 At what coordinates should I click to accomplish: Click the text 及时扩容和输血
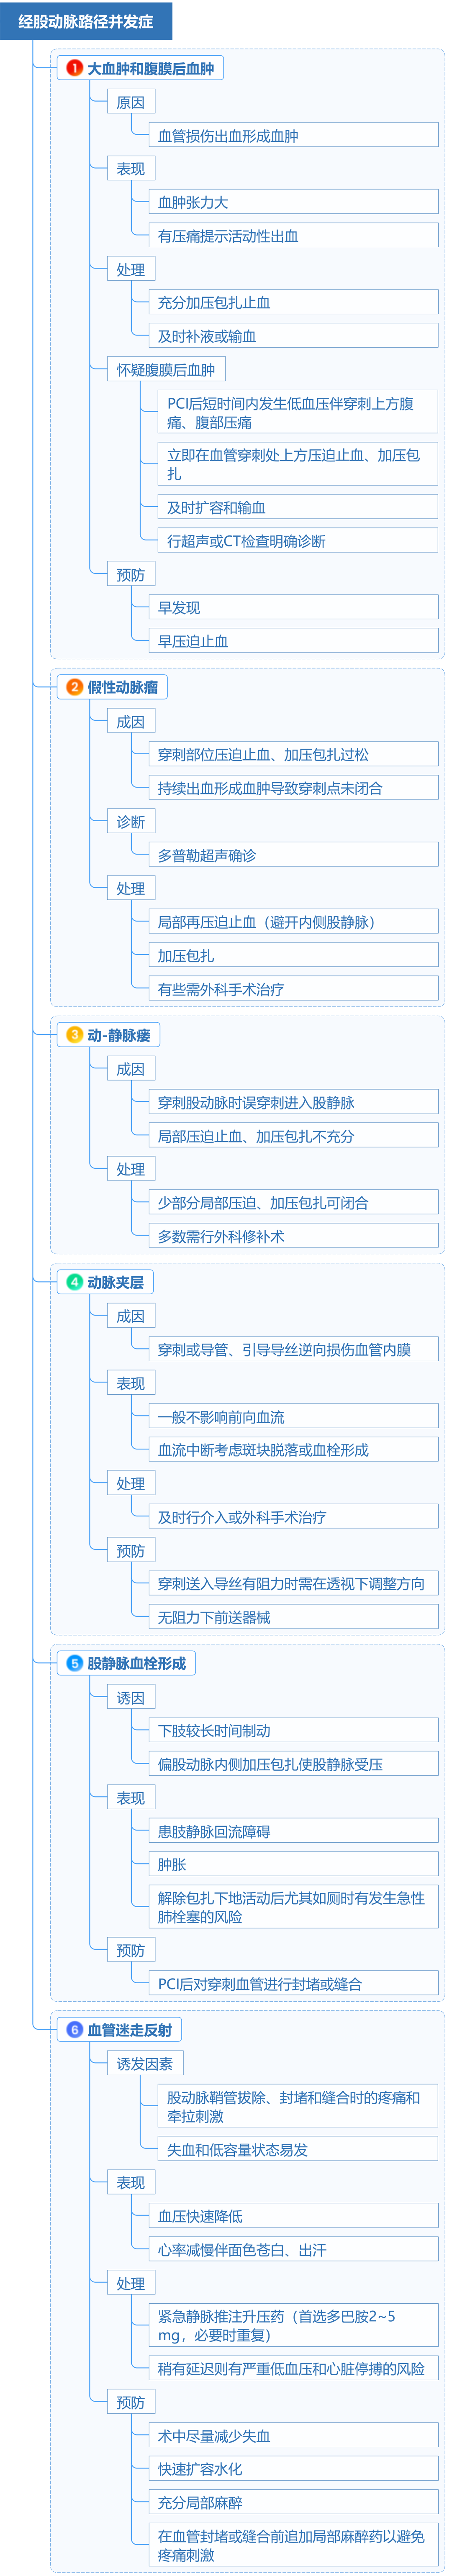216,507
